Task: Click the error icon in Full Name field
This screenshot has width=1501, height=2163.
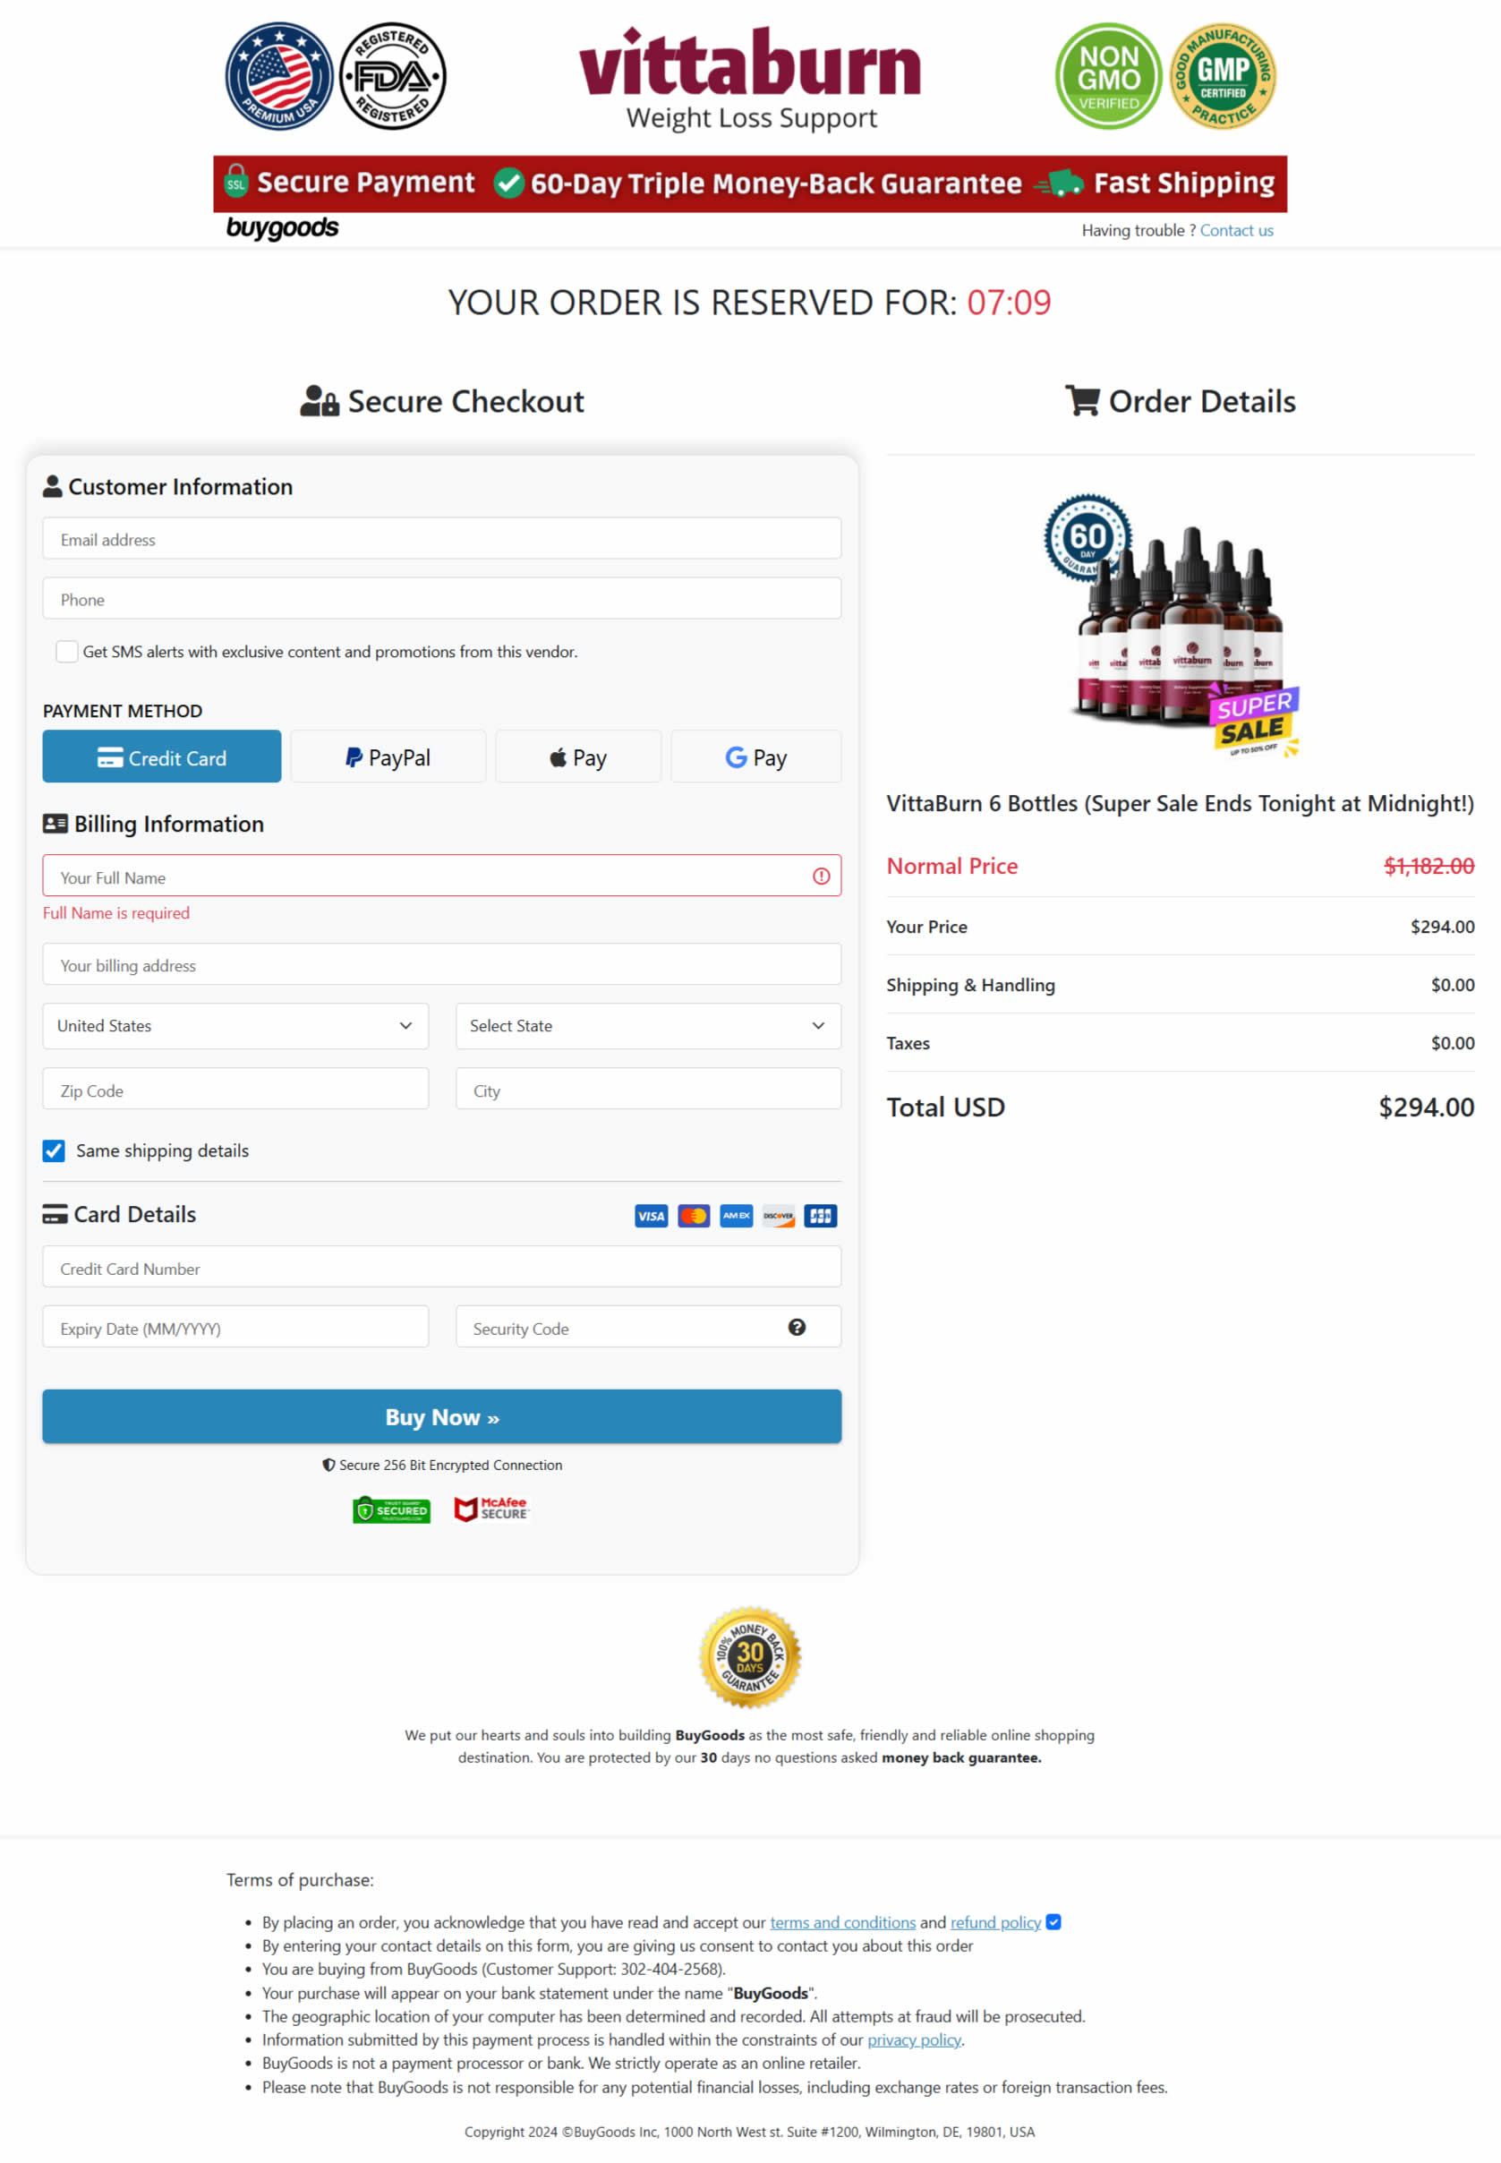Action: click(x=821, y=876)
